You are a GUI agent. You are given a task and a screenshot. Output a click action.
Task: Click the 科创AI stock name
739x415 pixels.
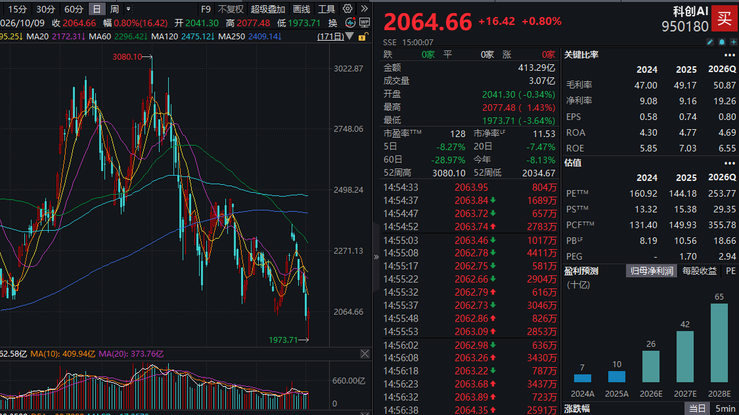[x=690, y=11]
